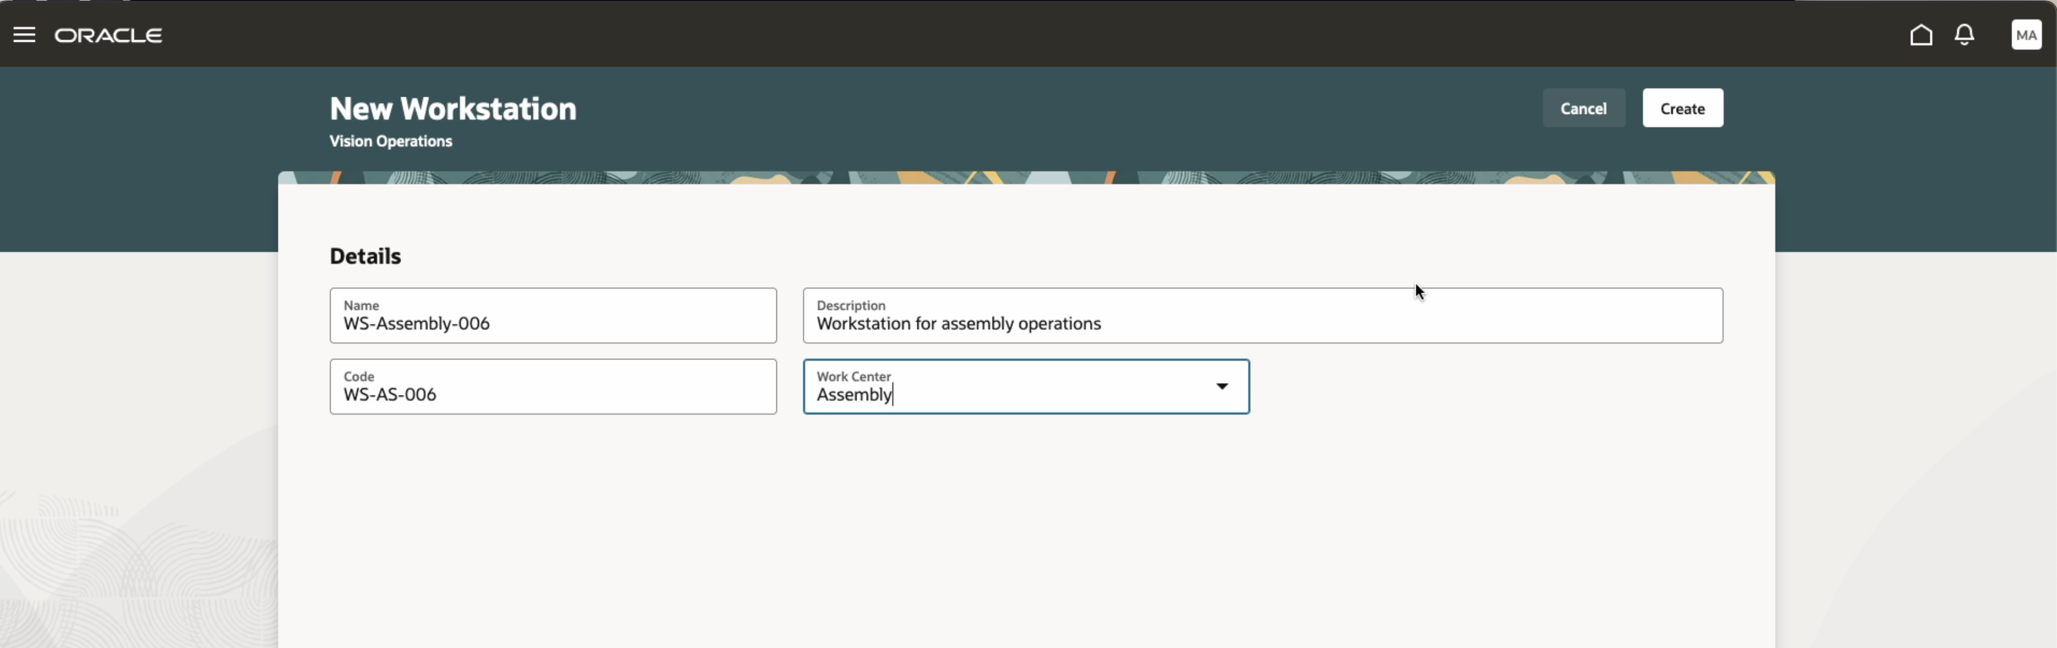Click the Oracle logo
The width and height of the screenshot is (2057, 648).
pos(109,35)
